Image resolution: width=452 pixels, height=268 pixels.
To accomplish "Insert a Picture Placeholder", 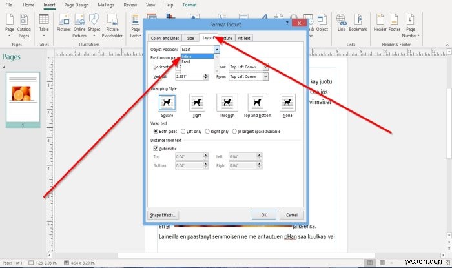I will tap(112, 25).
